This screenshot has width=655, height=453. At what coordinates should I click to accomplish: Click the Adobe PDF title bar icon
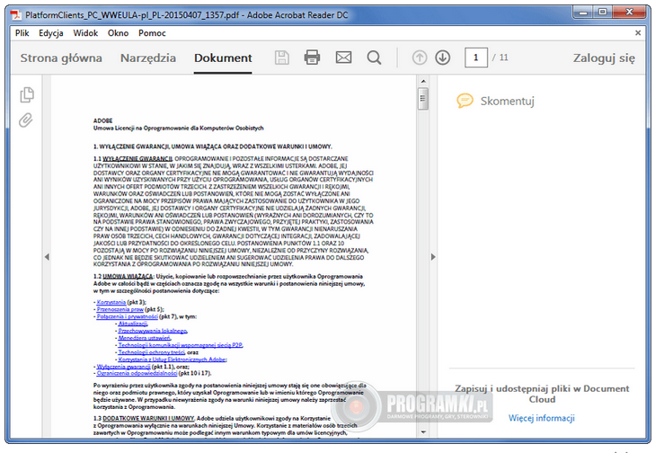click(16, 15)
